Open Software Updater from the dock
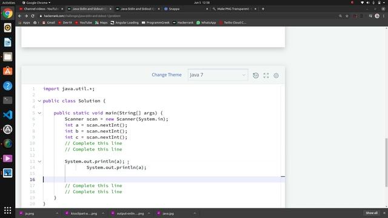Image resolution: width=388 pixels, height=218 pixels. tap(7, 129)
